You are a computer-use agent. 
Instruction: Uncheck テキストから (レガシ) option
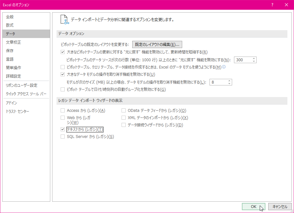(x=63, y=129)
